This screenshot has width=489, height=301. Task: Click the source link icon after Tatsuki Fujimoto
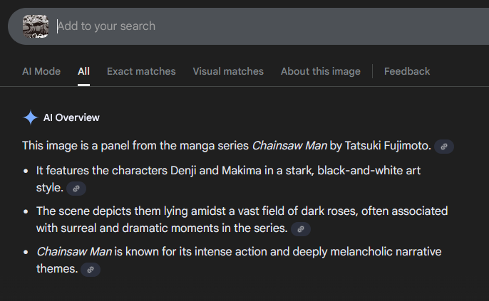point(444,147)
